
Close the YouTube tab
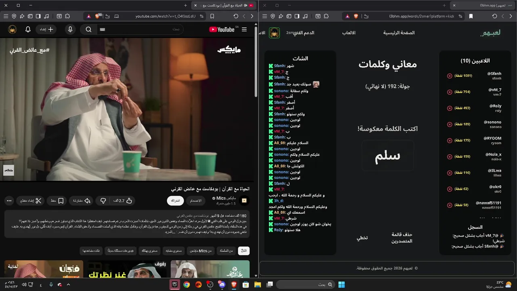195,5
